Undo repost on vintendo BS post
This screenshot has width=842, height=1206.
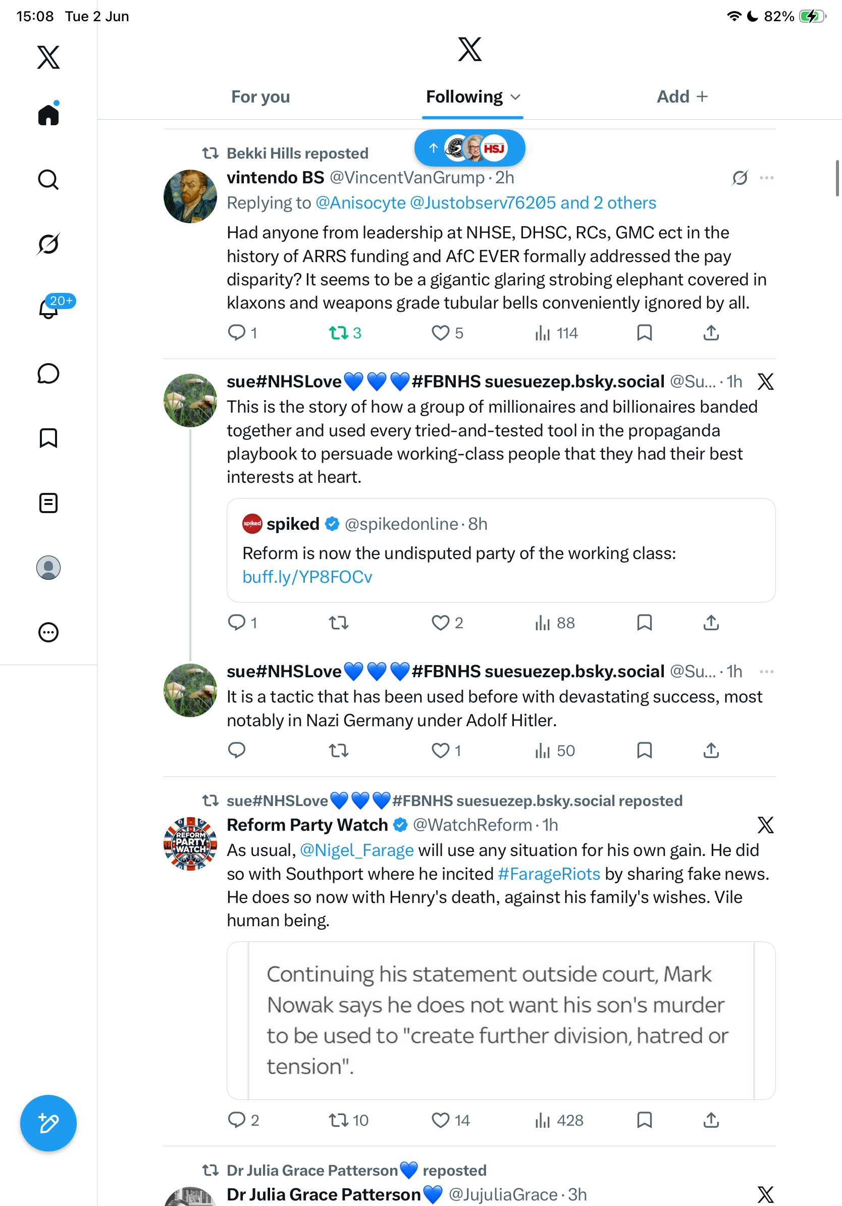(345, 333)
